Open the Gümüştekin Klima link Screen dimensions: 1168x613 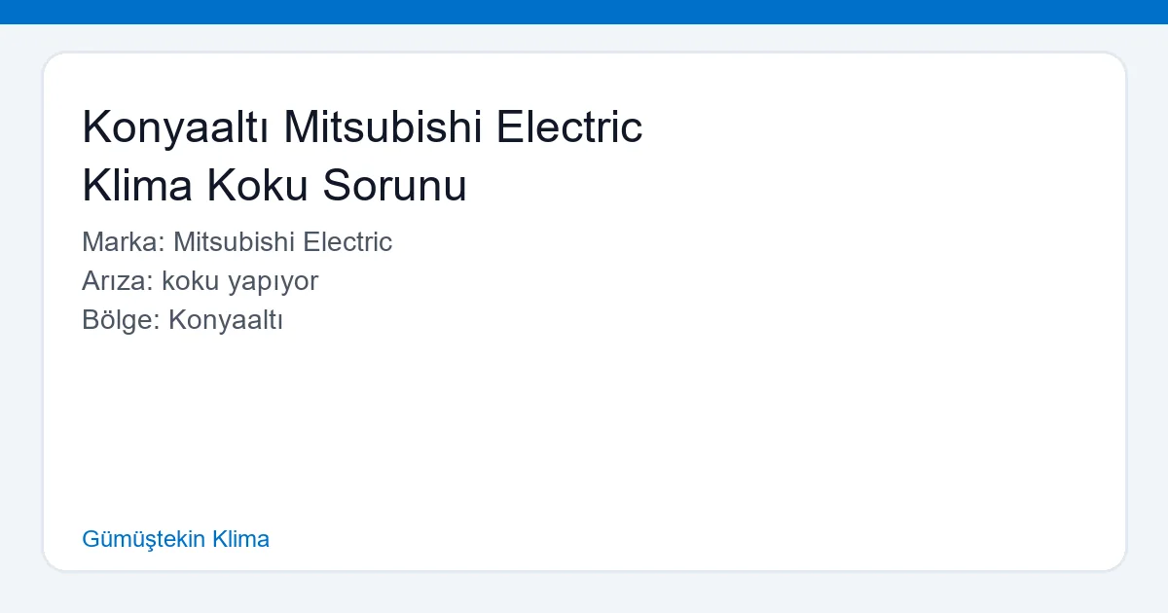click(x=175, y=539)
